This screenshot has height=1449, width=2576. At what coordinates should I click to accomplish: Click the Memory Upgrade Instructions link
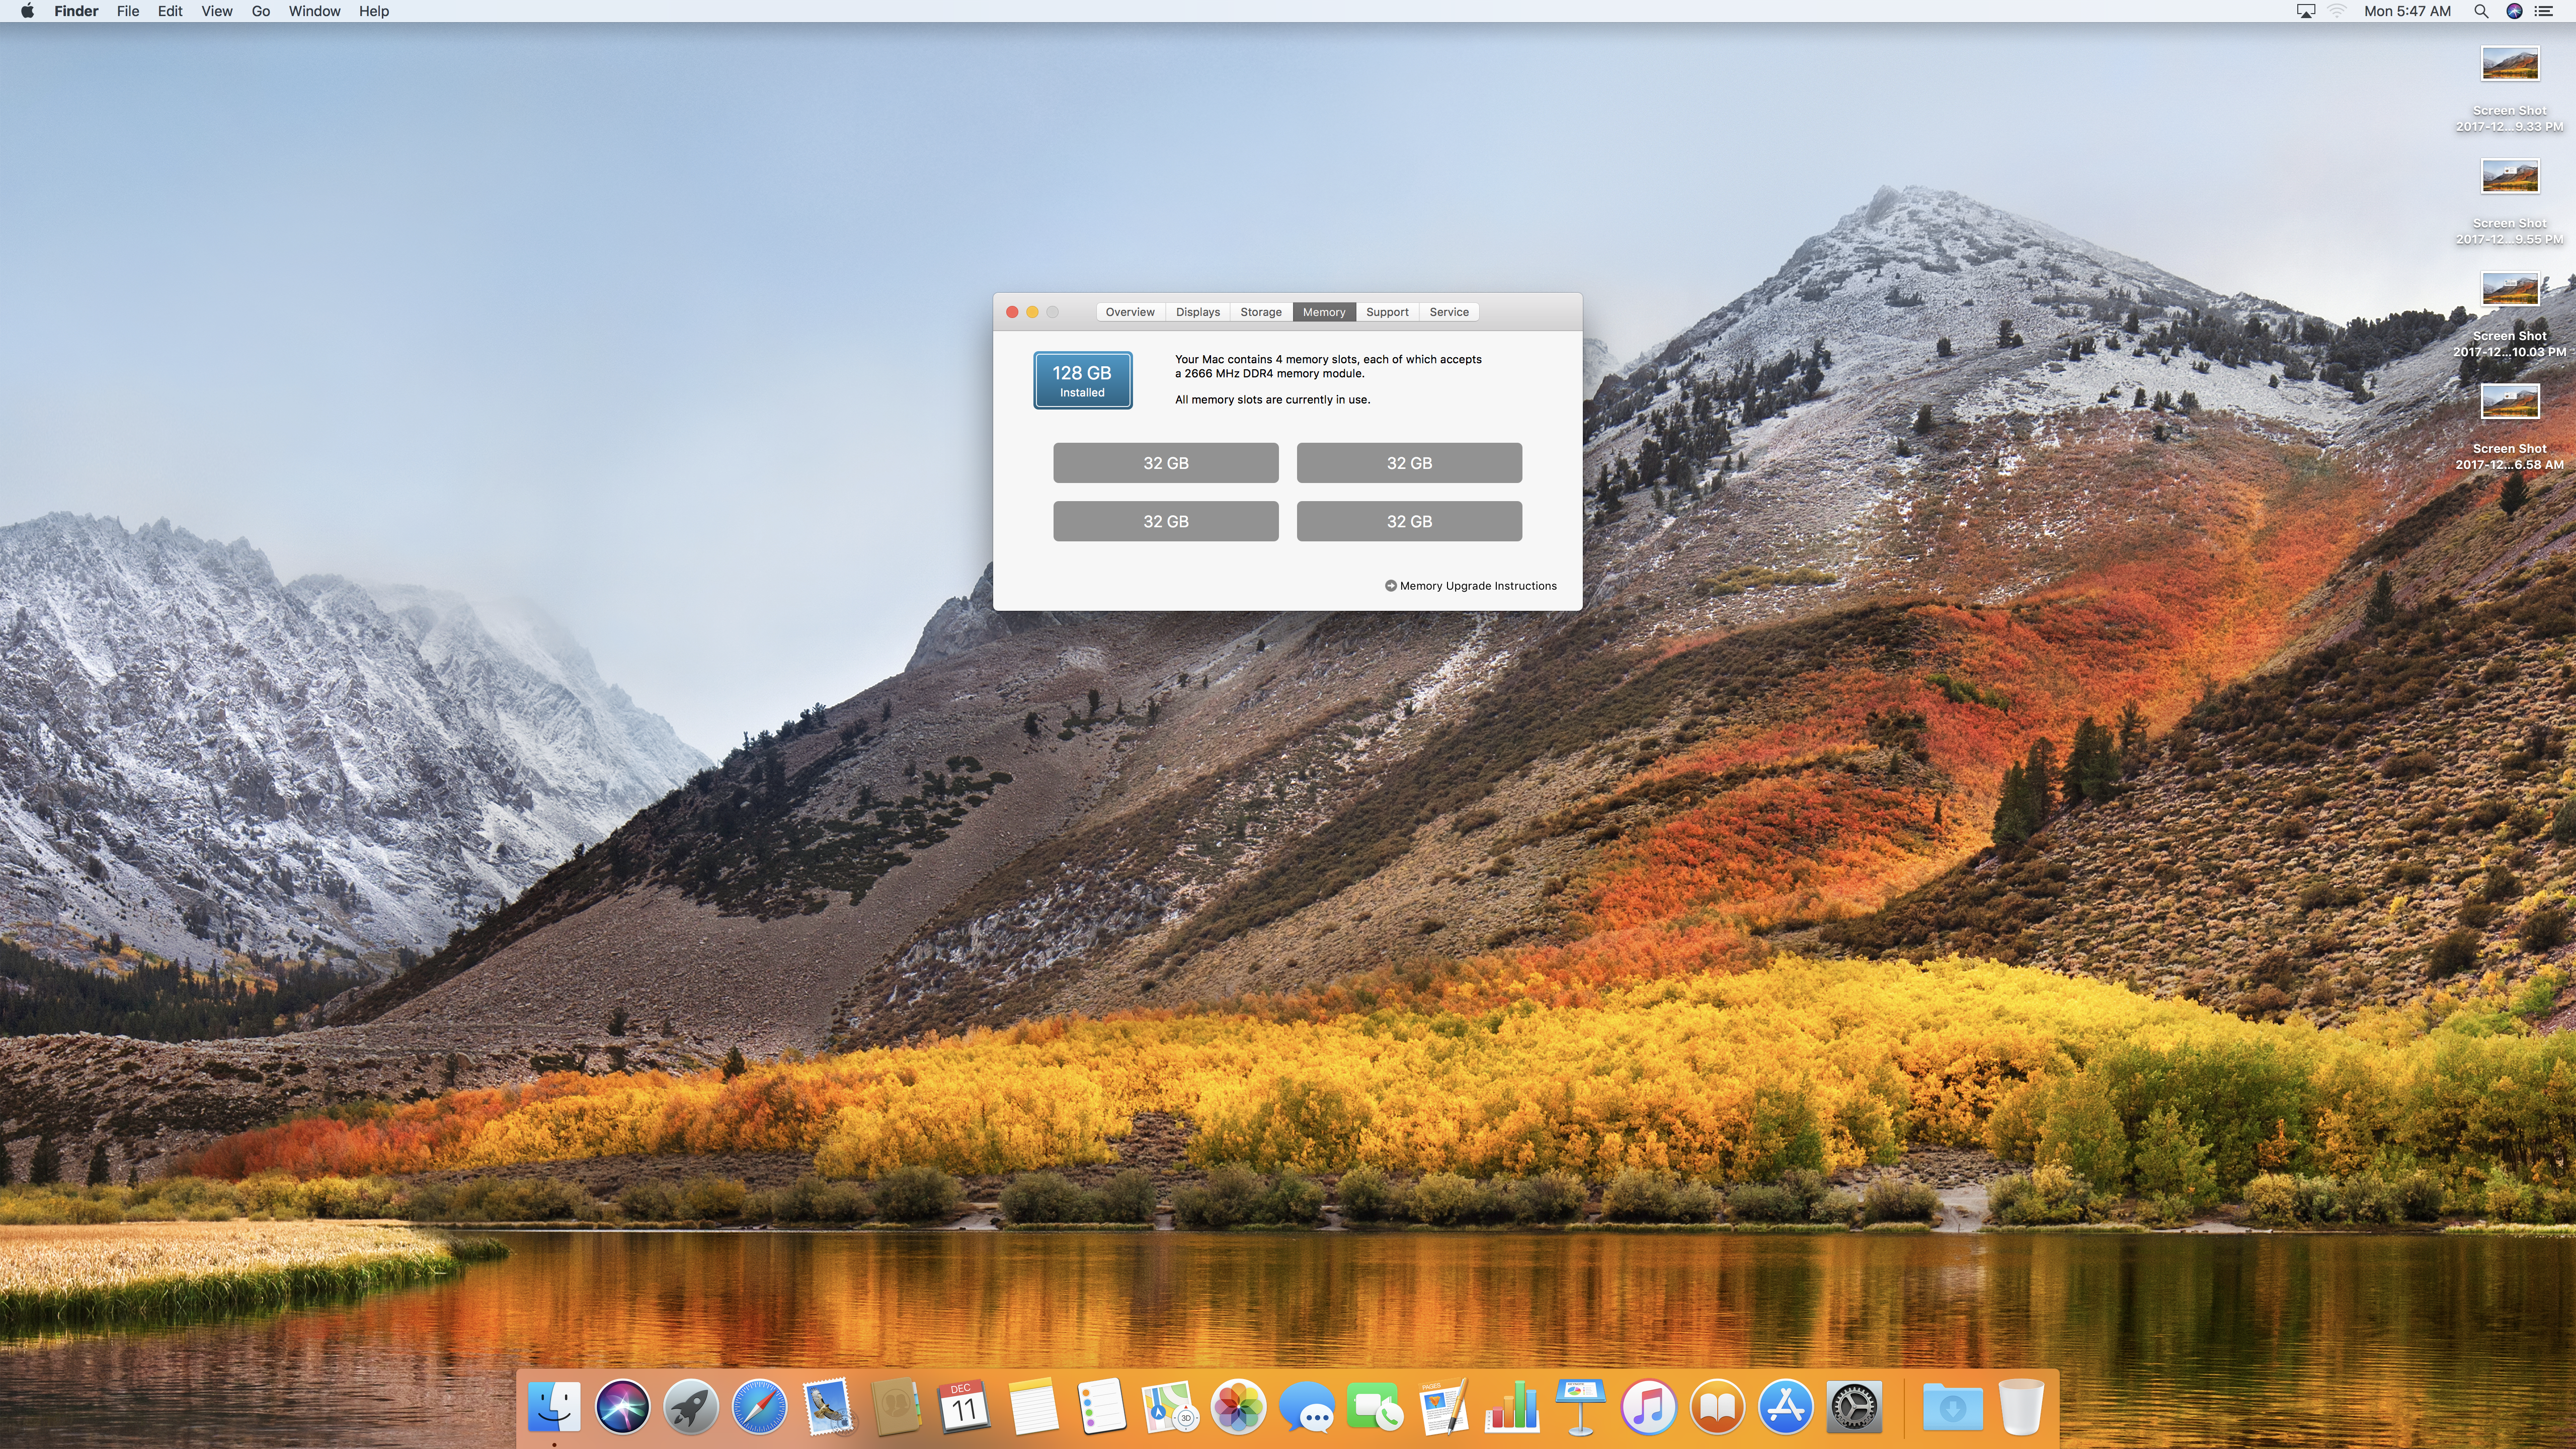(x=1471, y=586)
